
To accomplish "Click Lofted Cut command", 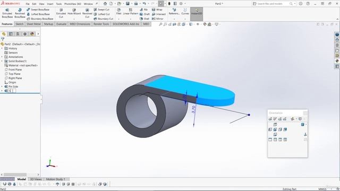I will [x=101, y=14].
